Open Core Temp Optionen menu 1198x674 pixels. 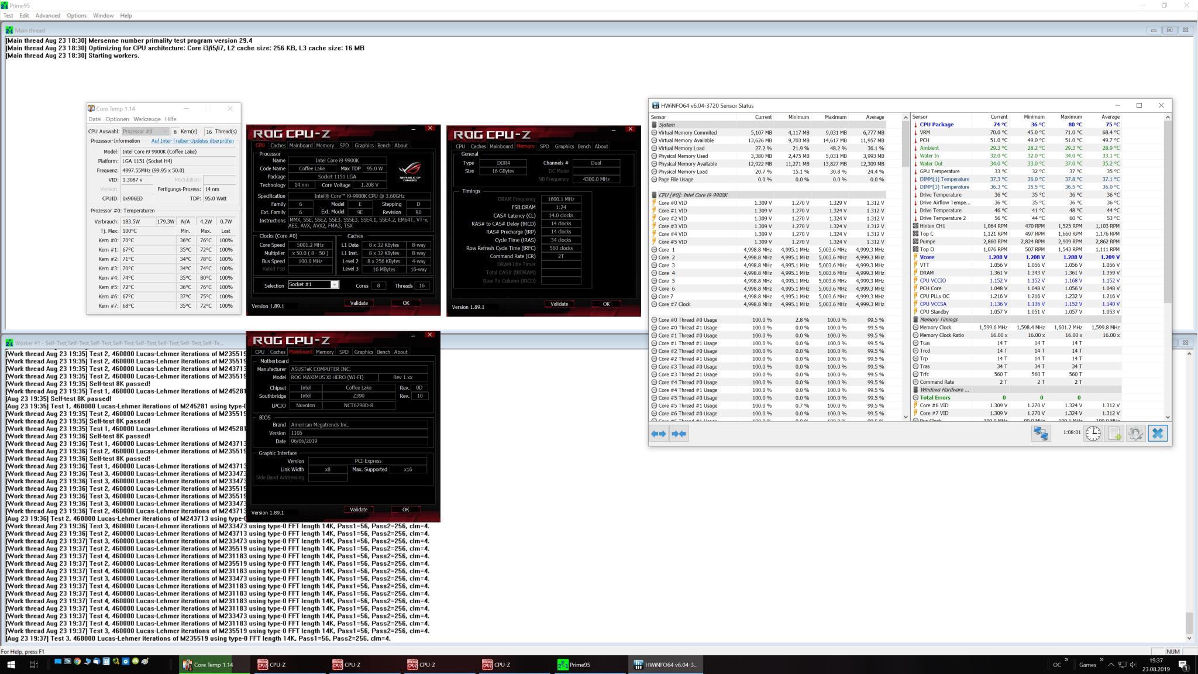pyautogui.click(x=117, y=119)
